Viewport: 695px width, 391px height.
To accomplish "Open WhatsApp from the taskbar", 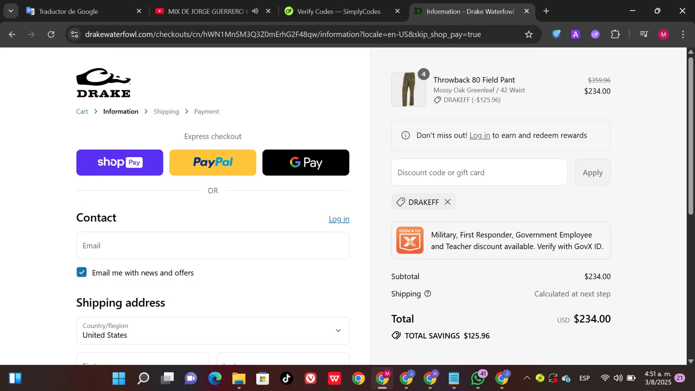I will [478, 378].
